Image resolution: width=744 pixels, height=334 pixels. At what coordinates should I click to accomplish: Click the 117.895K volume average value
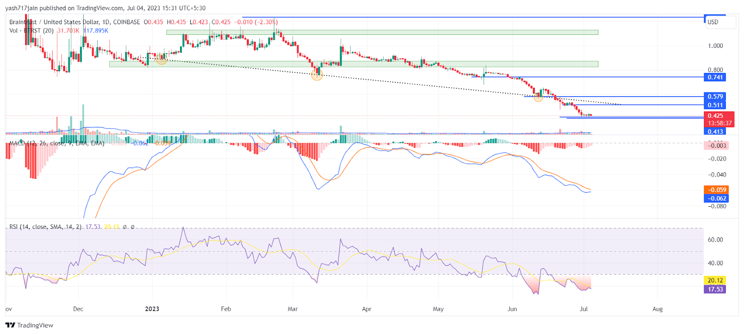96,31
